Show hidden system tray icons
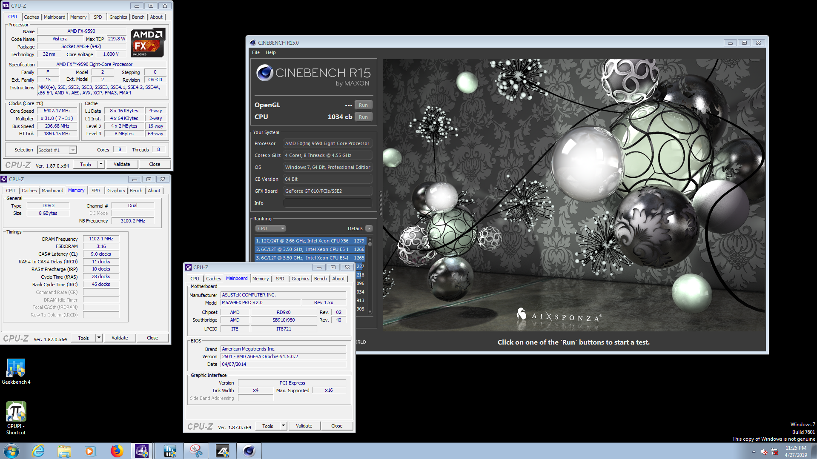 pos(754,451)
